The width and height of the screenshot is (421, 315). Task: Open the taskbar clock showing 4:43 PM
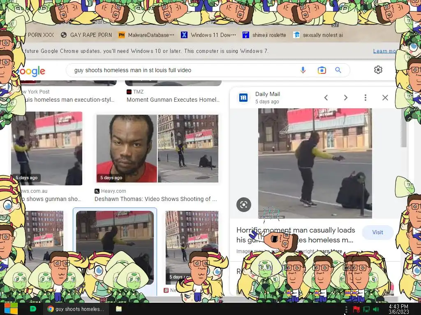(399, 309)
